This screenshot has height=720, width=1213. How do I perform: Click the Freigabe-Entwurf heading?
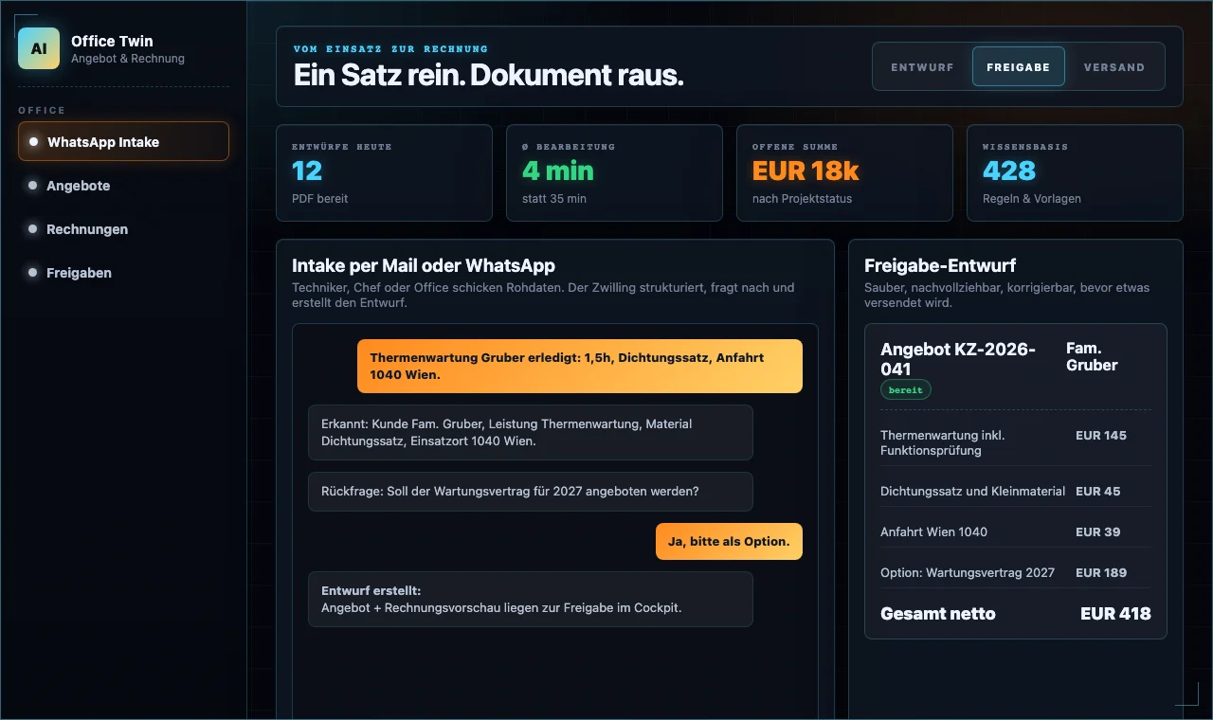940,265
